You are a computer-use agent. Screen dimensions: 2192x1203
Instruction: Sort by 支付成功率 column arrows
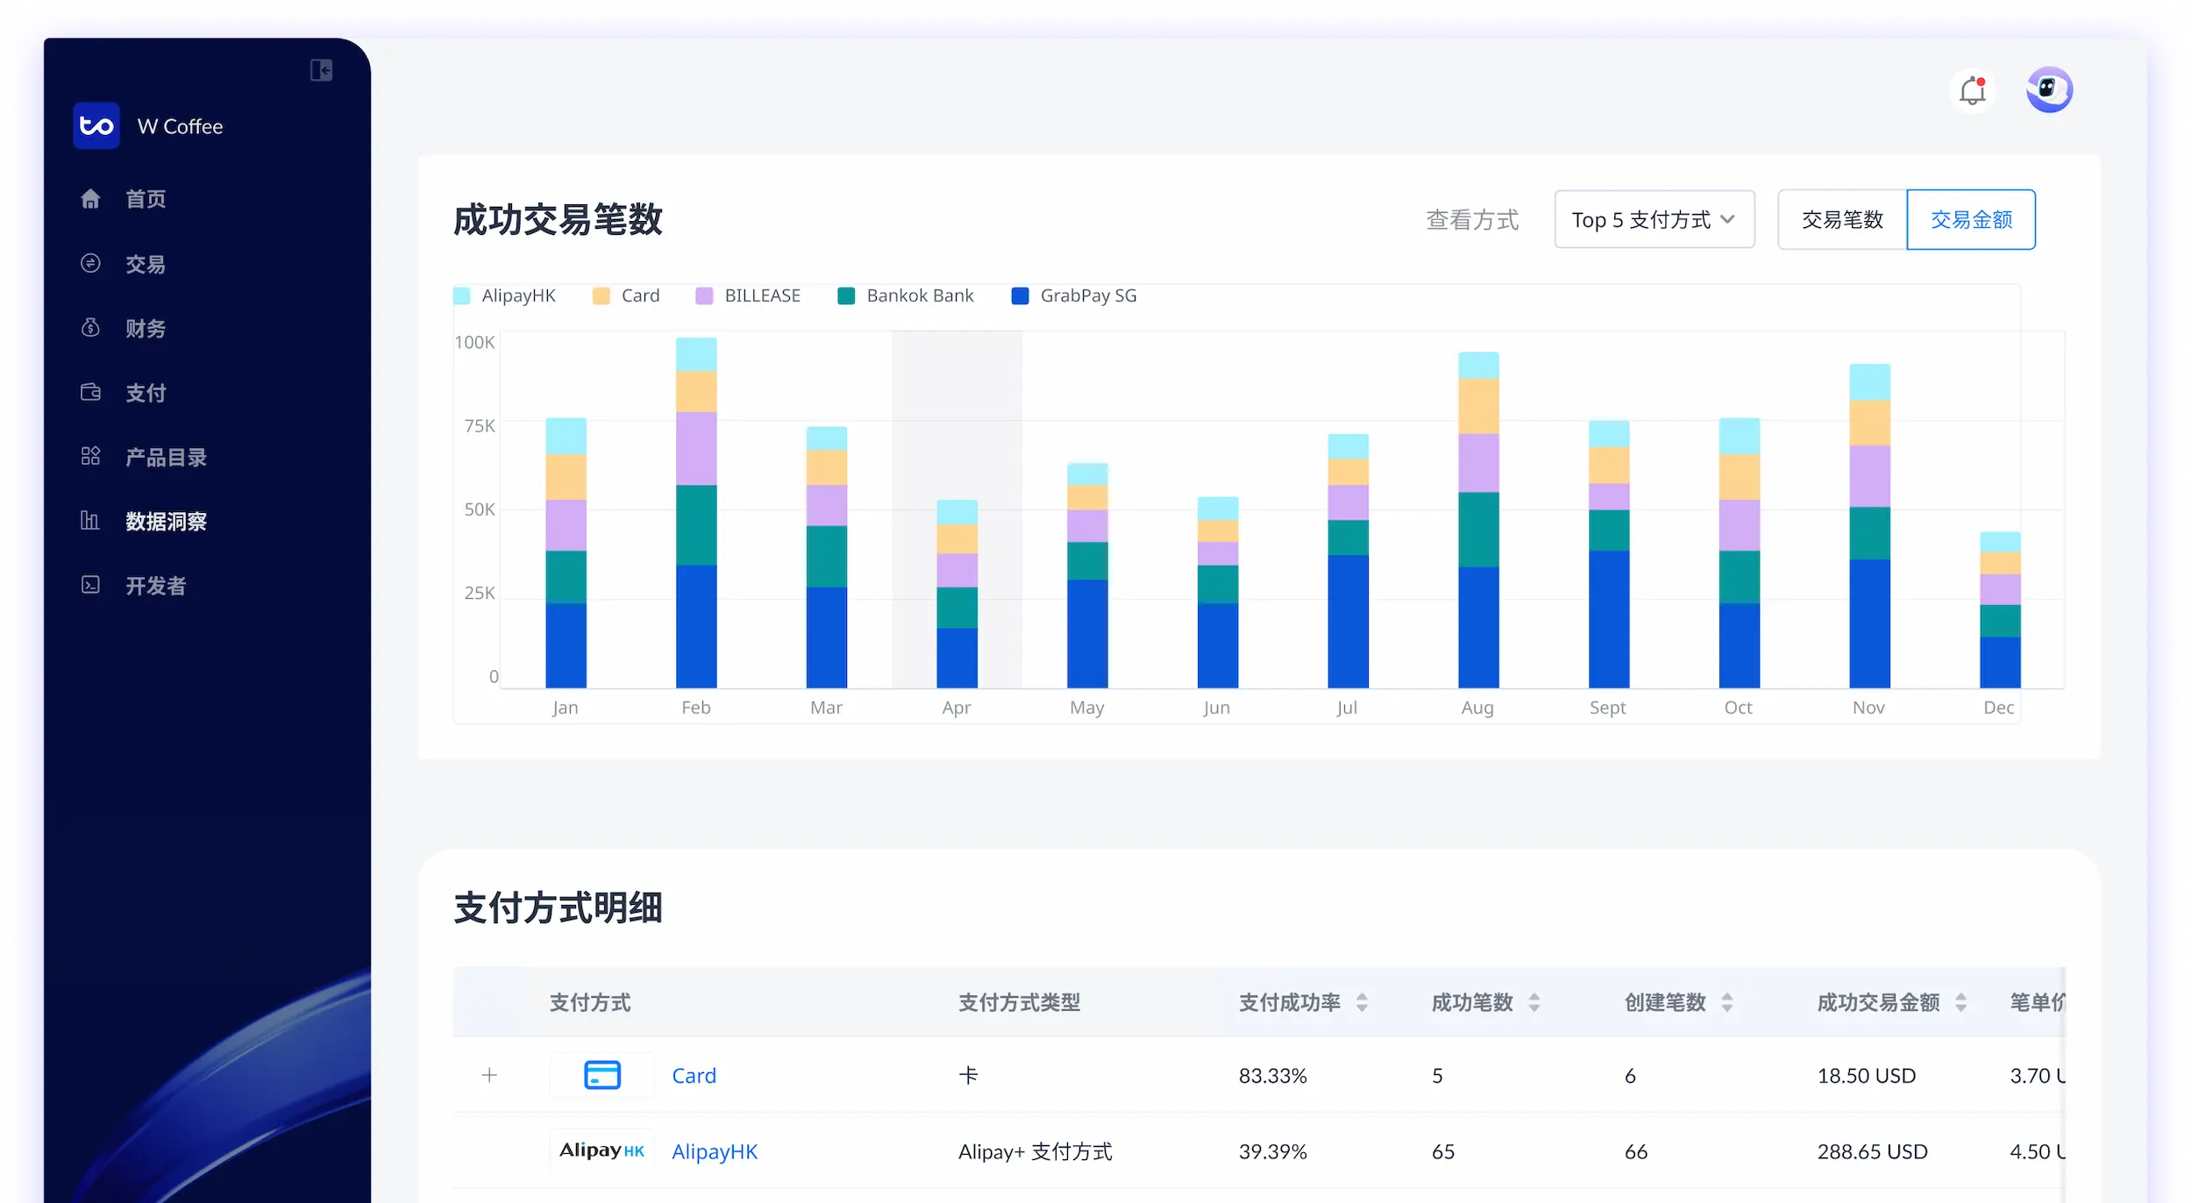1362,1002
